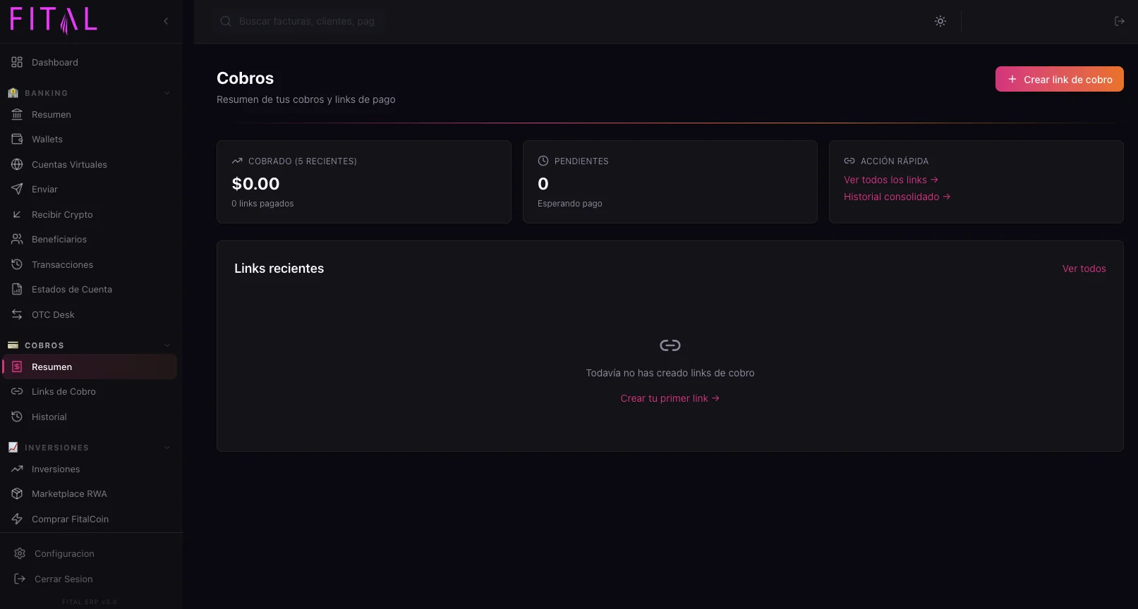Screen dimensions: 1138x609
Task: Click Ver todos in Links recientes
Action: (1084, 269)
